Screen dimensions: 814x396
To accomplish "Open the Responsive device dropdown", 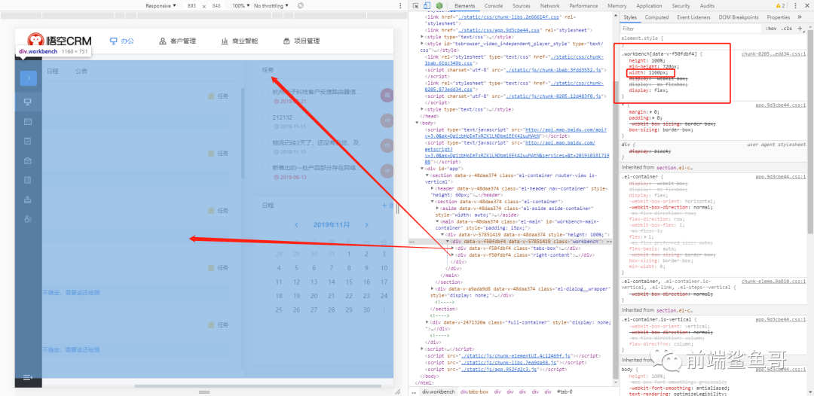I will click(x=161, y=6).
